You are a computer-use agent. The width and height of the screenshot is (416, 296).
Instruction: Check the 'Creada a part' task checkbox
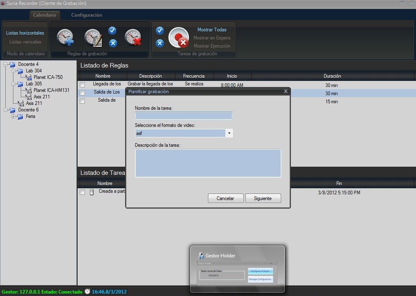click(82, 192)
